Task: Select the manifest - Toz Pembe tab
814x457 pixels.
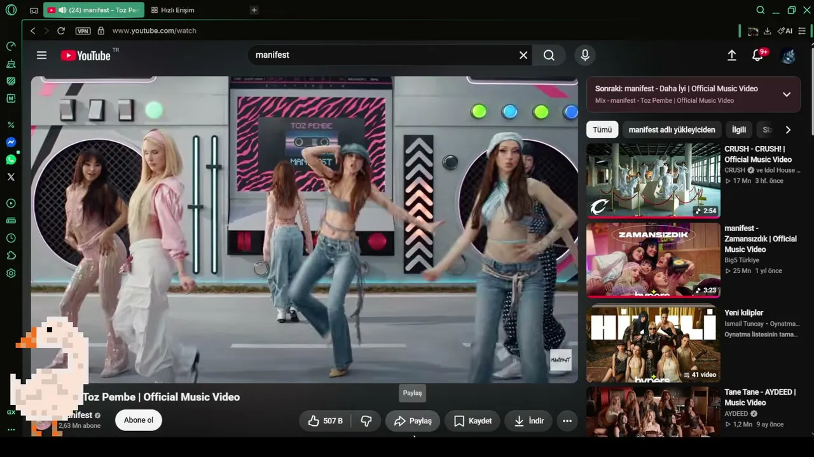Action: (94, 10)
